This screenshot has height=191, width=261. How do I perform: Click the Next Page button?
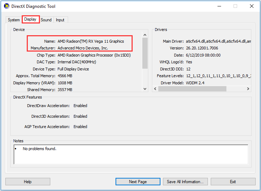tap(138, 182)
